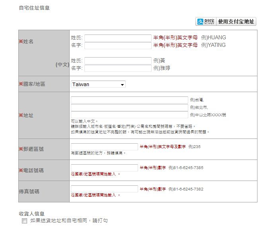Viewport: 273px width, 227px height.
Task: Click the address field with the 中山北路XXXX號 example
Action: (129, 115)
